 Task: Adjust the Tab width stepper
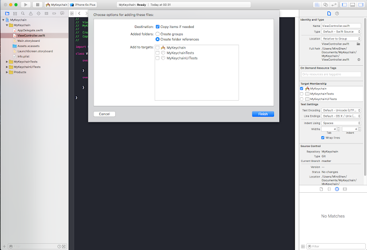(x=338, y=129)
